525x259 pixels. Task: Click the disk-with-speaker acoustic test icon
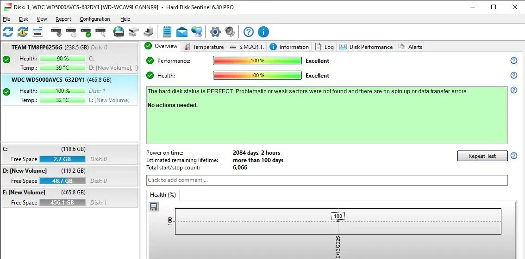point(56,32)
